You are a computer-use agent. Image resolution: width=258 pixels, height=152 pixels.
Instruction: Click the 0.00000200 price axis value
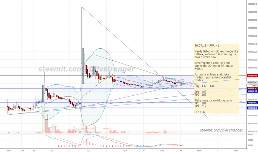point(252,60)
